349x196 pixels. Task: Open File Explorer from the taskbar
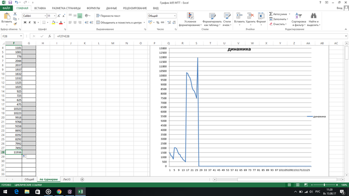(27, 192)
